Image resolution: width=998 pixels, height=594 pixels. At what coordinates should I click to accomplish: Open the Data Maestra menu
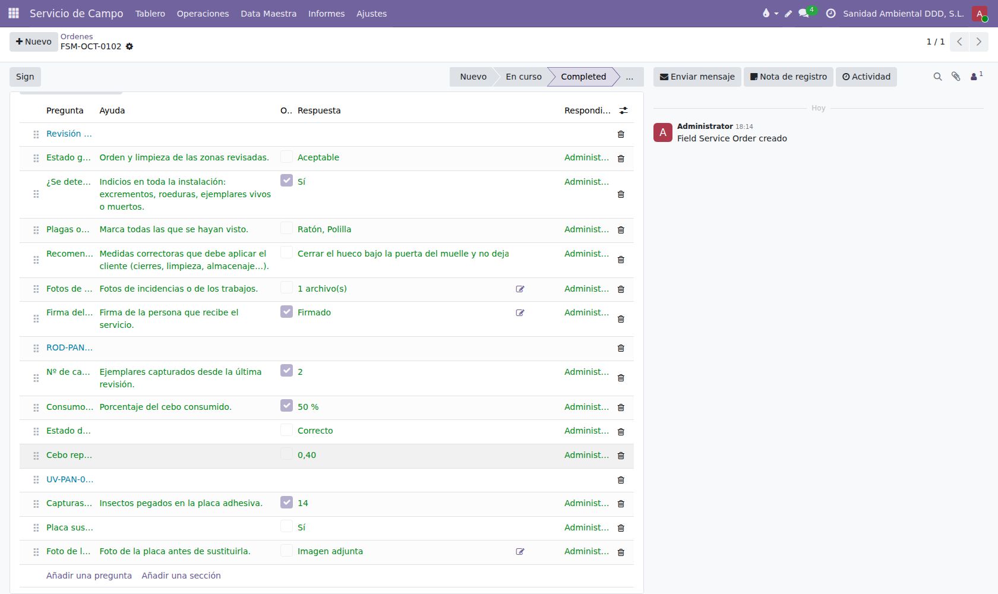pyautogui.click(x=269, y=14)
